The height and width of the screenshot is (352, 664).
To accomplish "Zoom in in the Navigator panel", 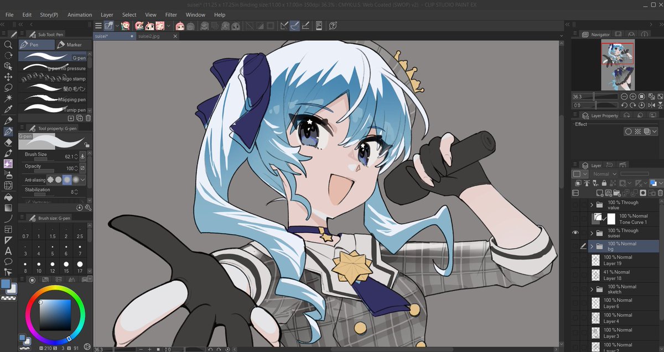I will click(632, 97).
